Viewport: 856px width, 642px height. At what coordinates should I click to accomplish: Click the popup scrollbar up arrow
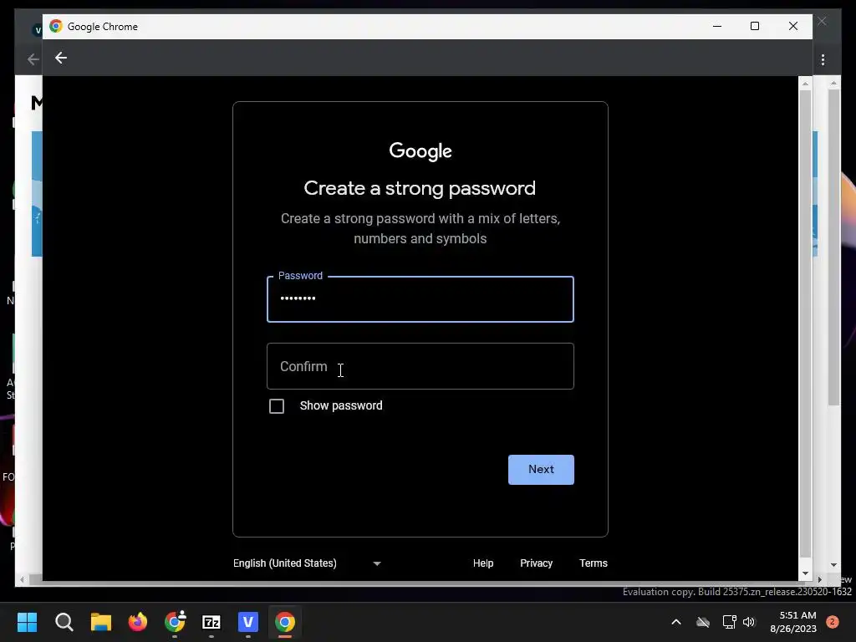[x=805, y=84]
